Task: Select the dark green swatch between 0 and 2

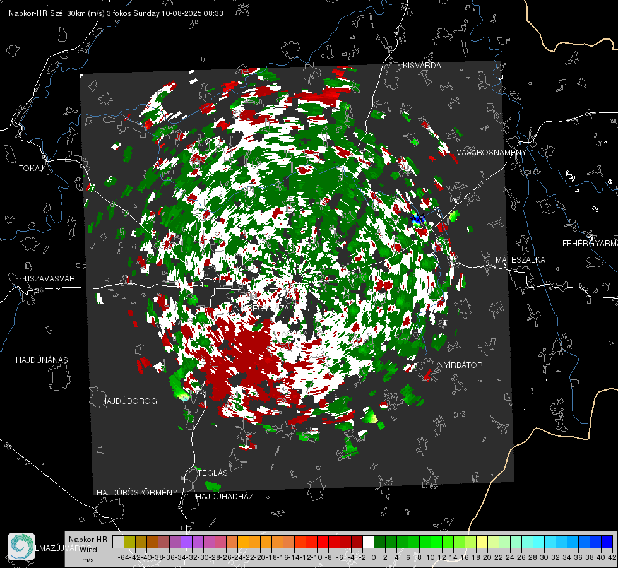Action: (379, 541)
